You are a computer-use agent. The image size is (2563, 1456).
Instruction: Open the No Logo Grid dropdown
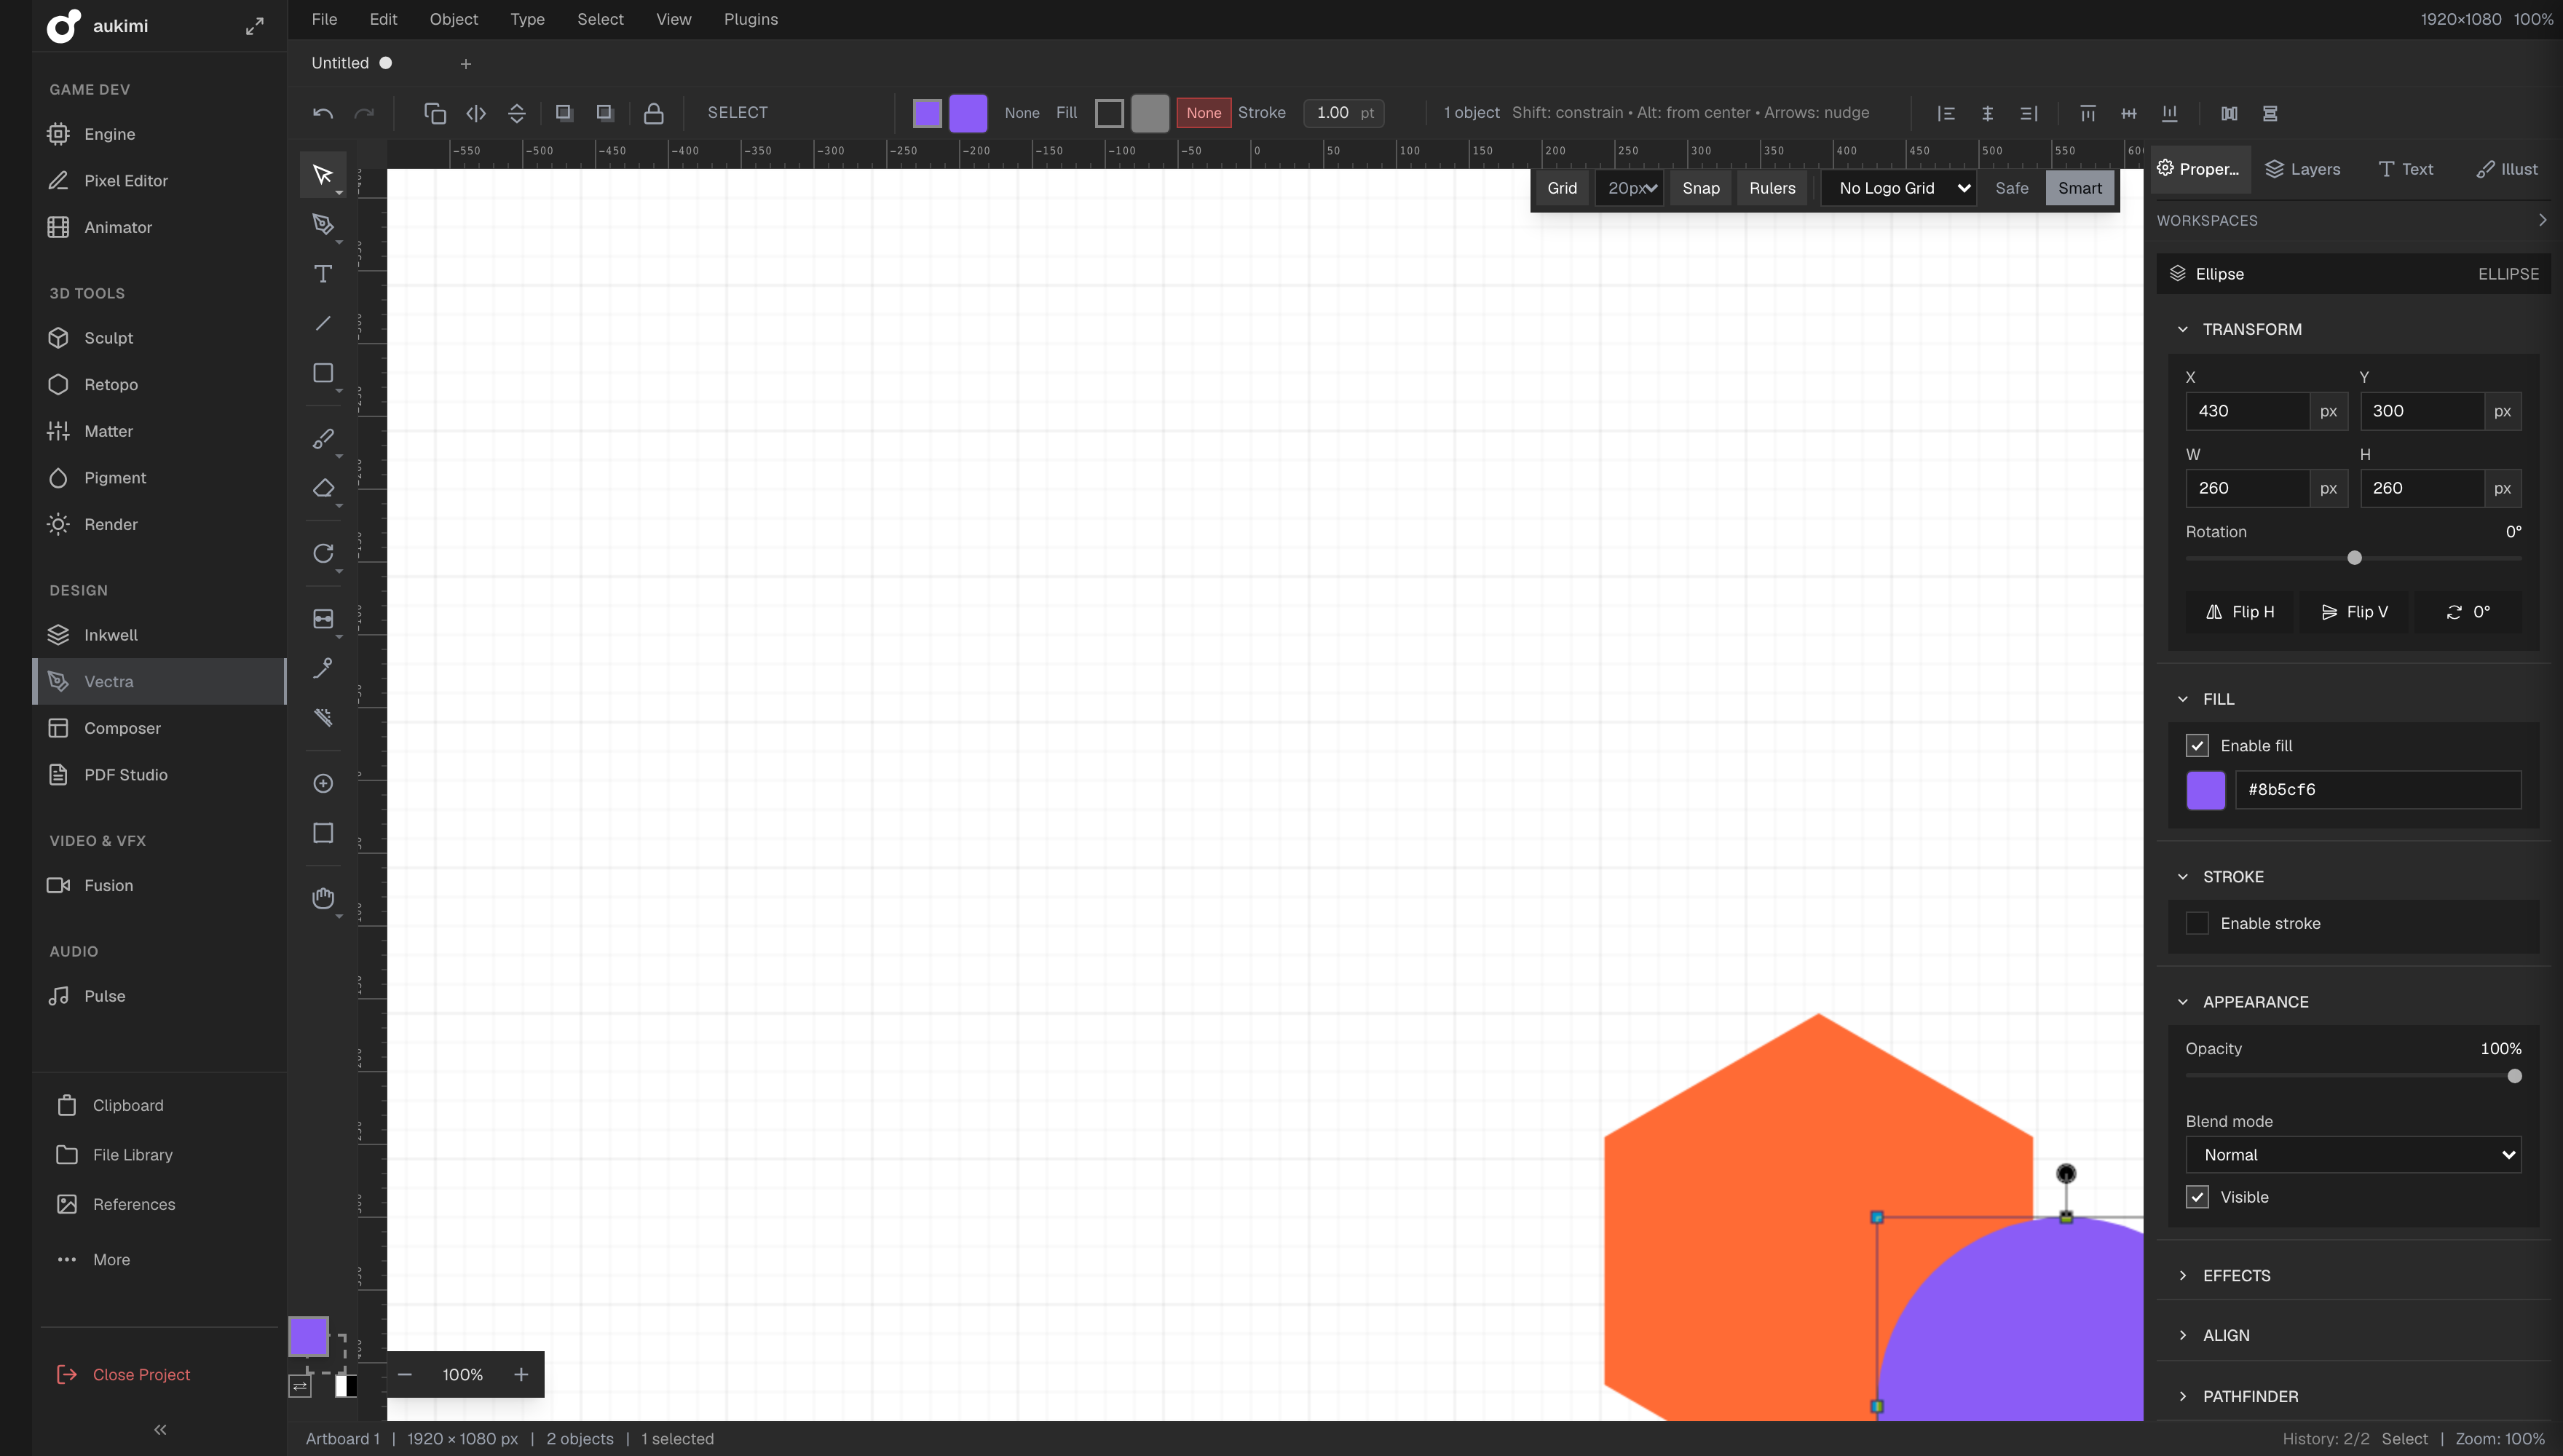coord(1898,188)
